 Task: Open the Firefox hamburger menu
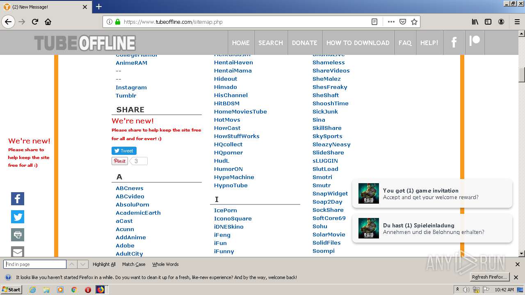tap(517, 22)
